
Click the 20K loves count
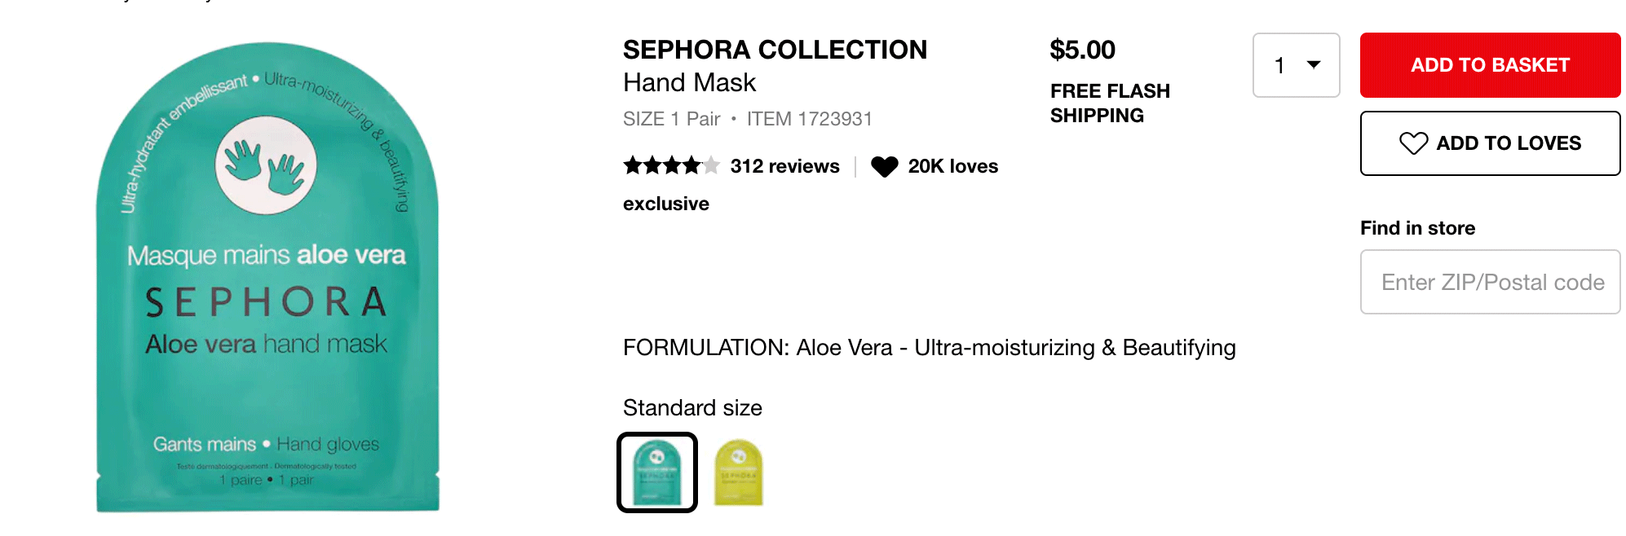(x=952, y=166)
